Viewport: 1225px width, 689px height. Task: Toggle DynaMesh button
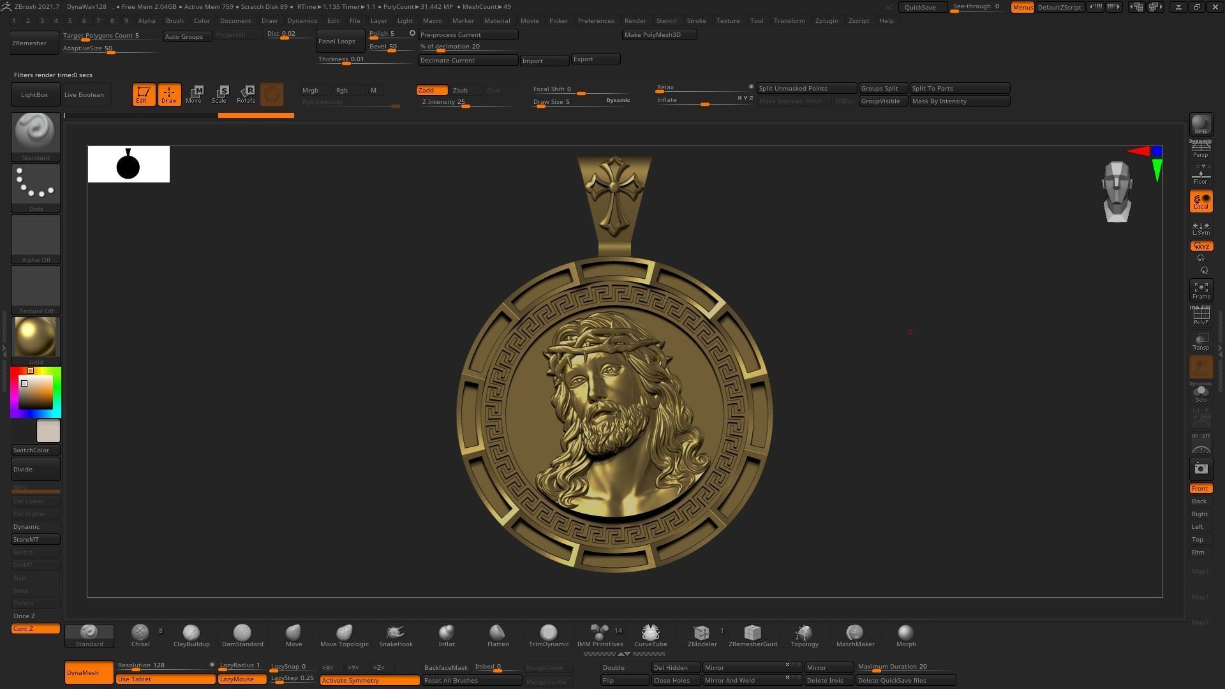click(x=89, y=672)
